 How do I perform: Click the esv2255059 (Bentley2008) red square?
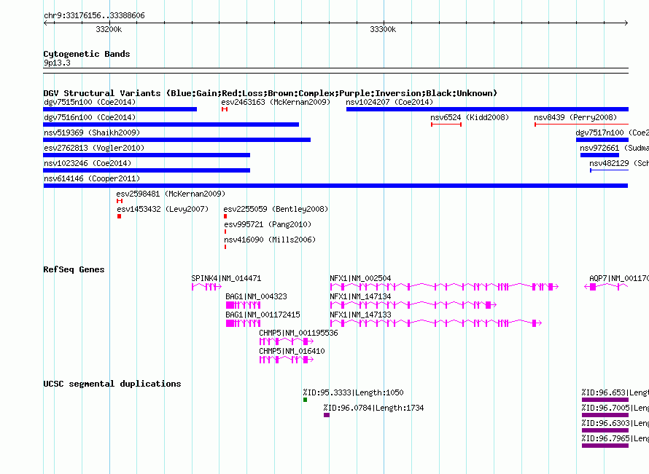coord(225,216)
